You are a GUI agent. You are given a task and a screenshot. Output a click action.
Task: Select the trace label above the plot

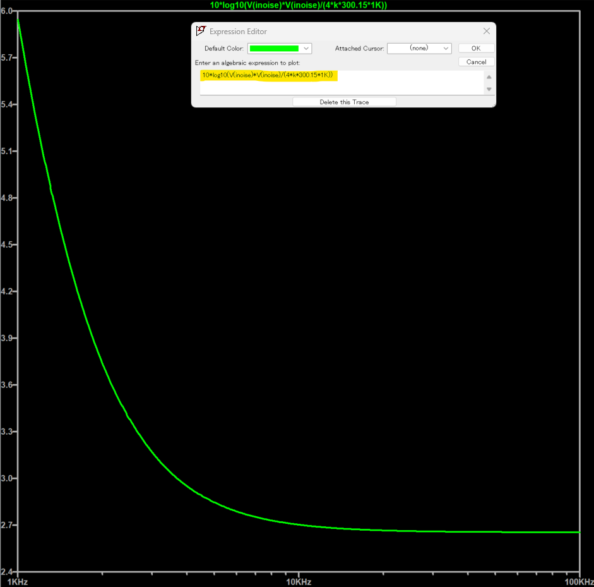pyautogui.click(x=298, y=5)
